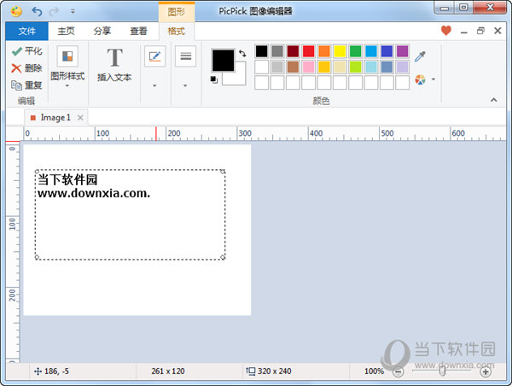Pick the green palette swatch
The height and width of the screenshot is (386, 512).
pyautogui.click(x=355, y=51)
